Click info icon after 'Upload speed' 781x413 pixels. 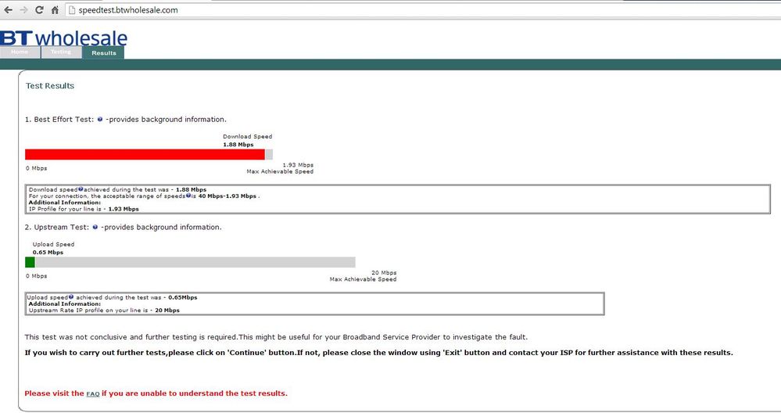(71, 297)
